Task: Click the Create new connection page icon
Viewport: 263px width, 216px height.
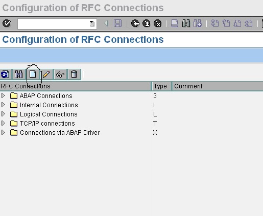Action: (x=33, y=74)
